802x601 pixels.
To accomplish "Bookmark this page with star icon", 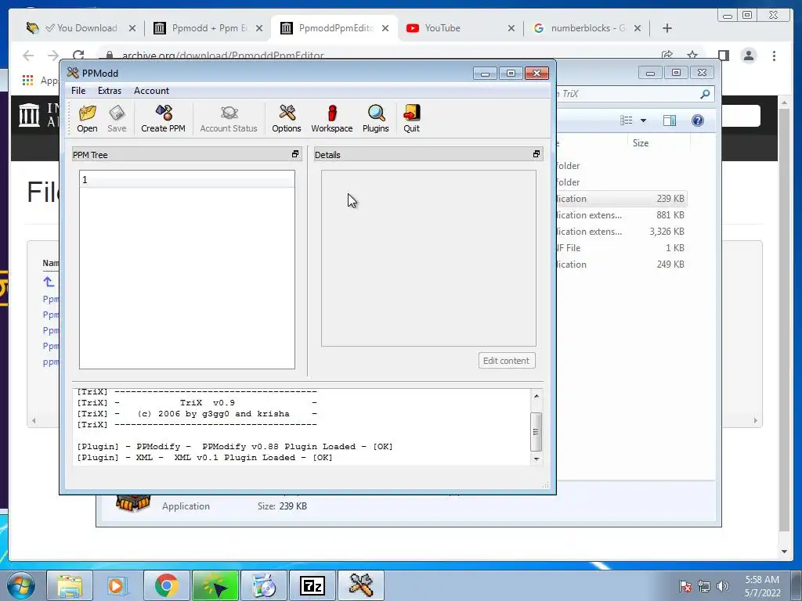I will [x=692, y=56].
